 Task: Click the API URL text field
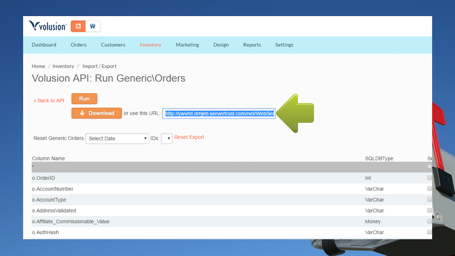click(x=219, y=113)
